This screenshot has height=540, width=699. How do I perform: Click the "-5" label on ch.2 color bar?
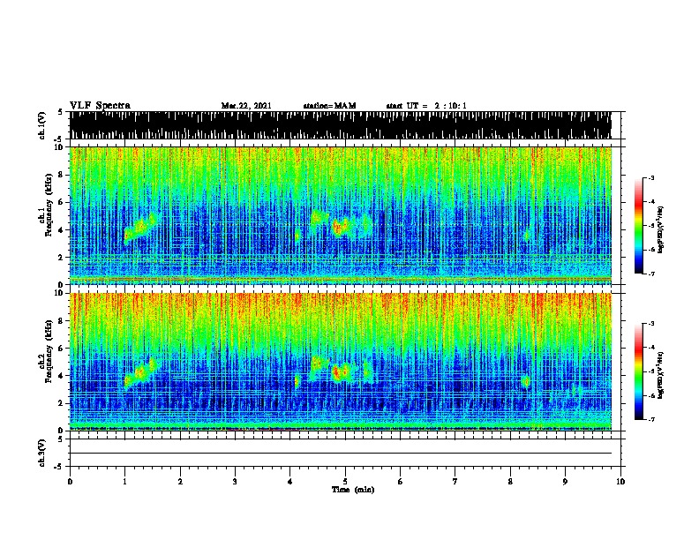651,371
